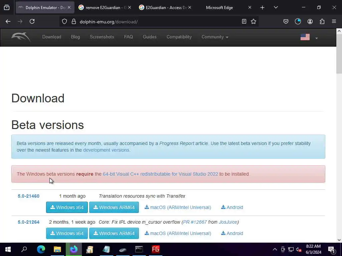Open Windows taskbar search
Viewport: 342px width, 256px height.
pyautogui.click(x=24, y=249)
